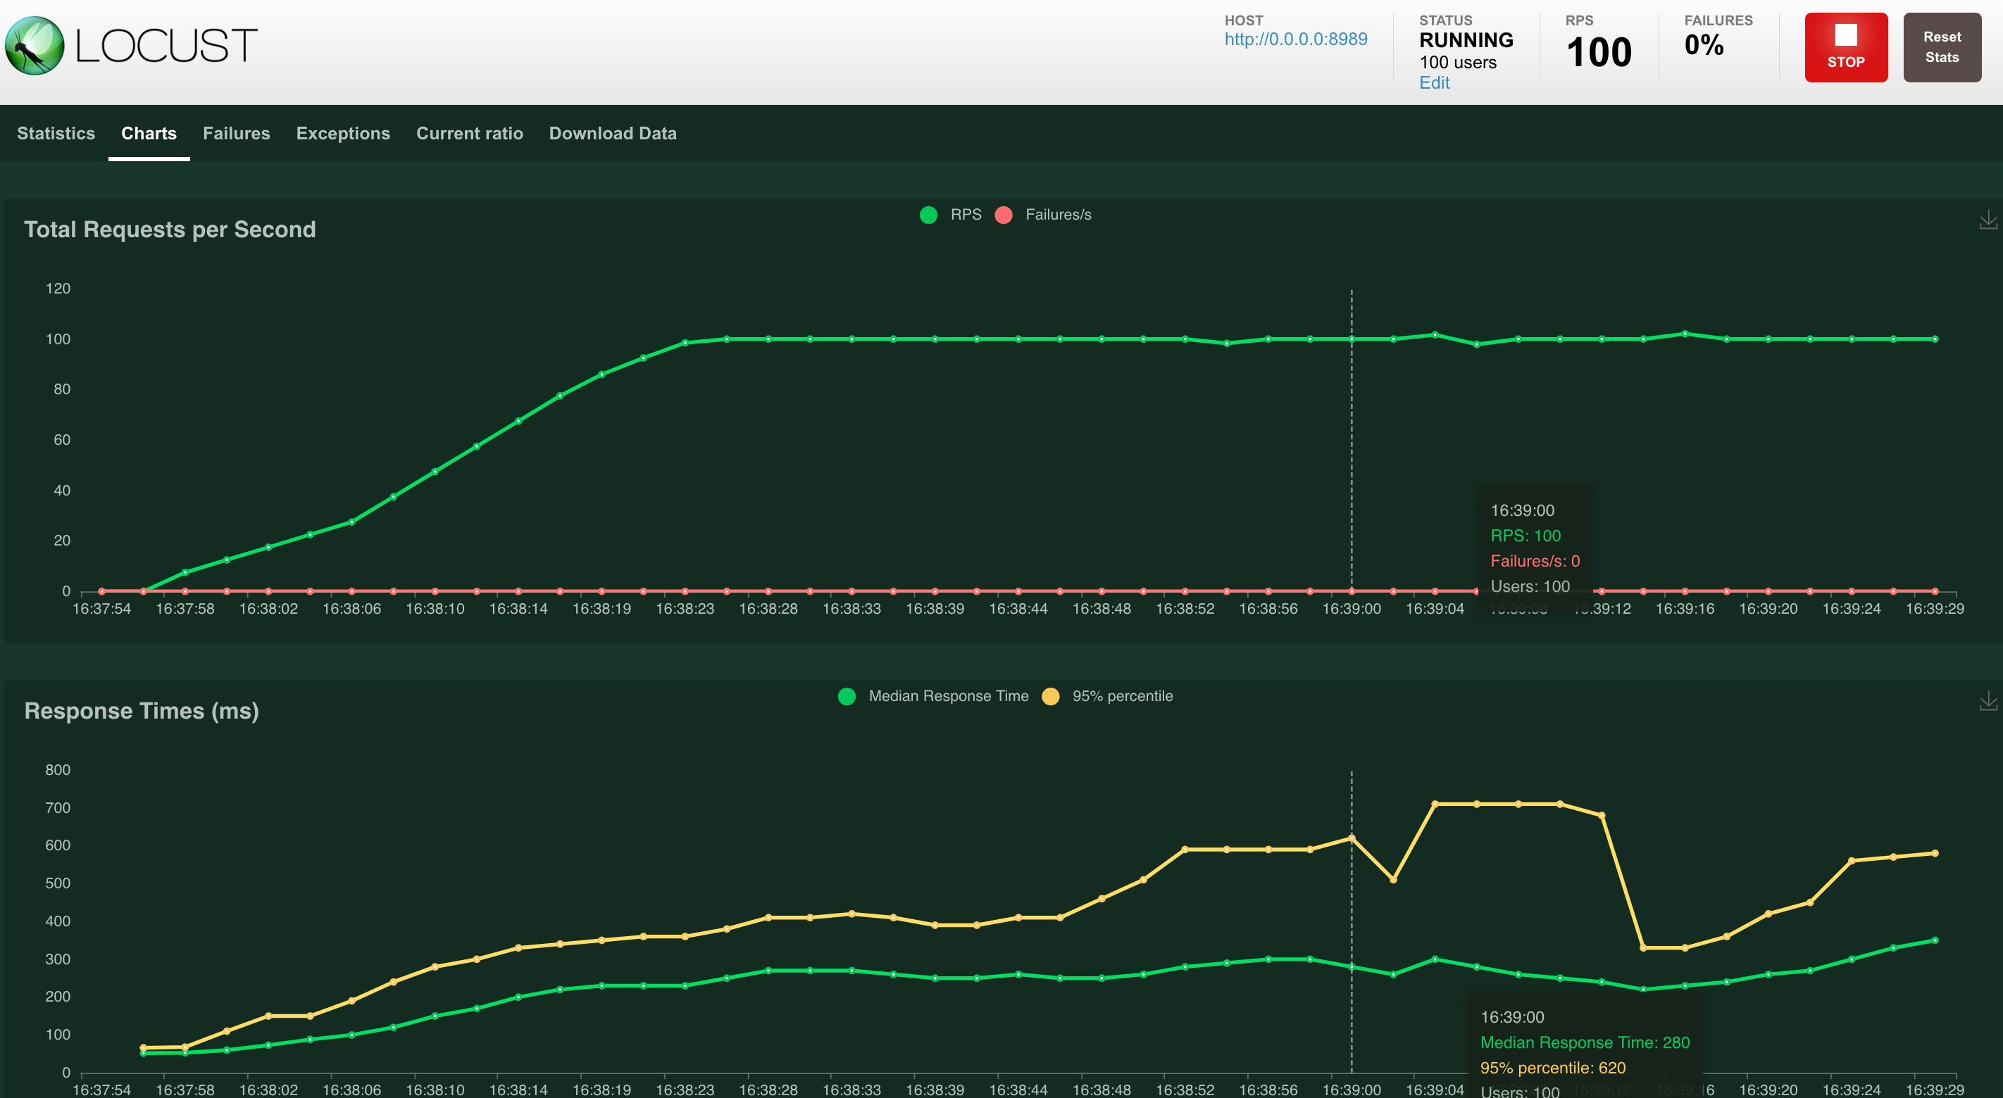
Task: Open the host URL link
Action: pos(1295,39)
